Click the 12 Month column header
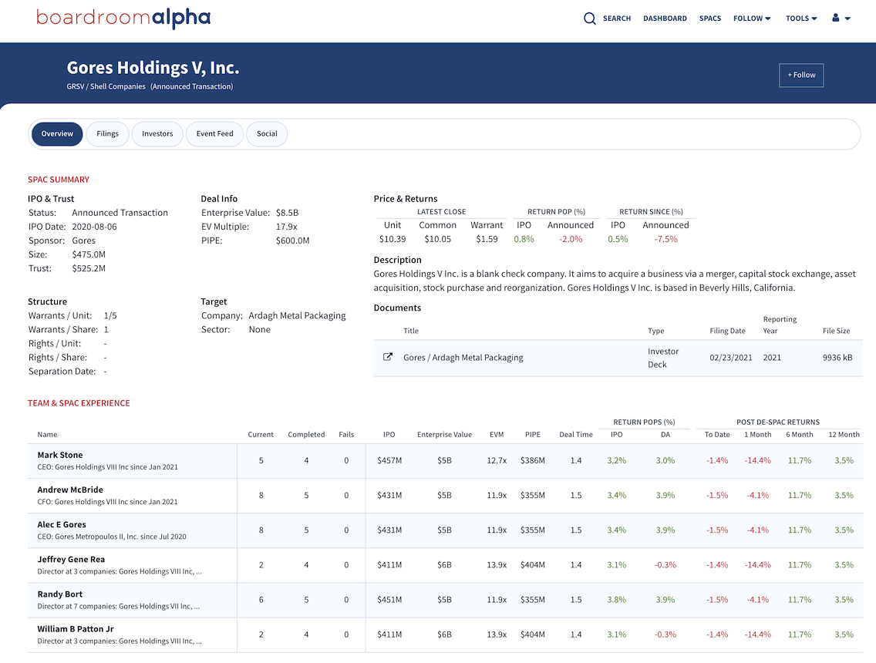 [x=844, y=435]
